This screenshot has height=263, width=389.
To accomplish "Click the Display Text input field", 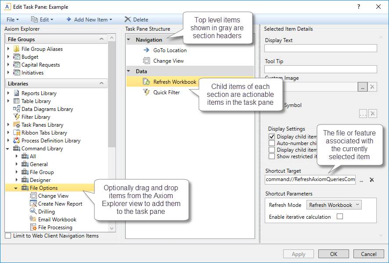I will tap(321, 48).
